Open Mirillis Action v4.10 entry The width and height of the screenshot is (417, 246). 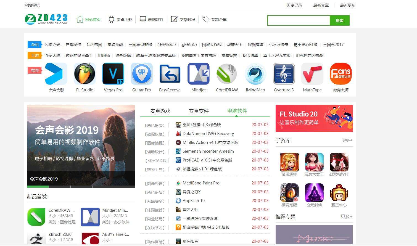click(x=210, y=142)
